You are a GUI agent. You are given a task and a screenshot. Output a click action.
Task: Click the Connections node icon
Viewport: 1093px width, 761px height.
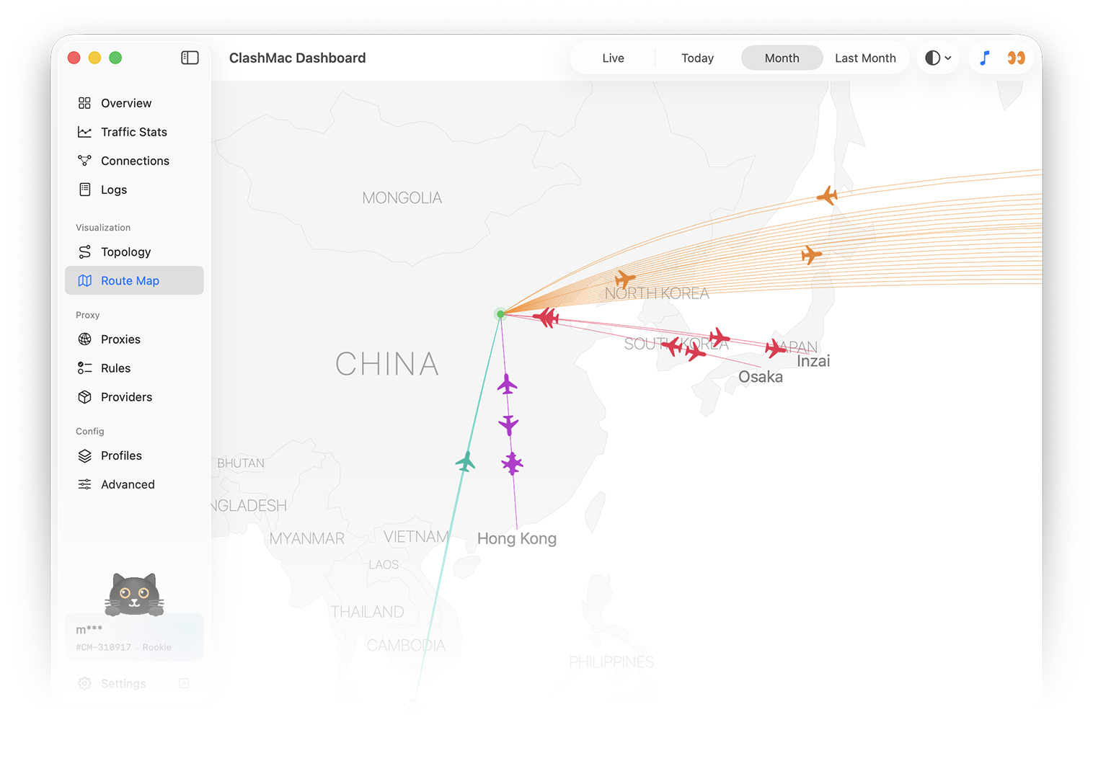pos(84,161)
